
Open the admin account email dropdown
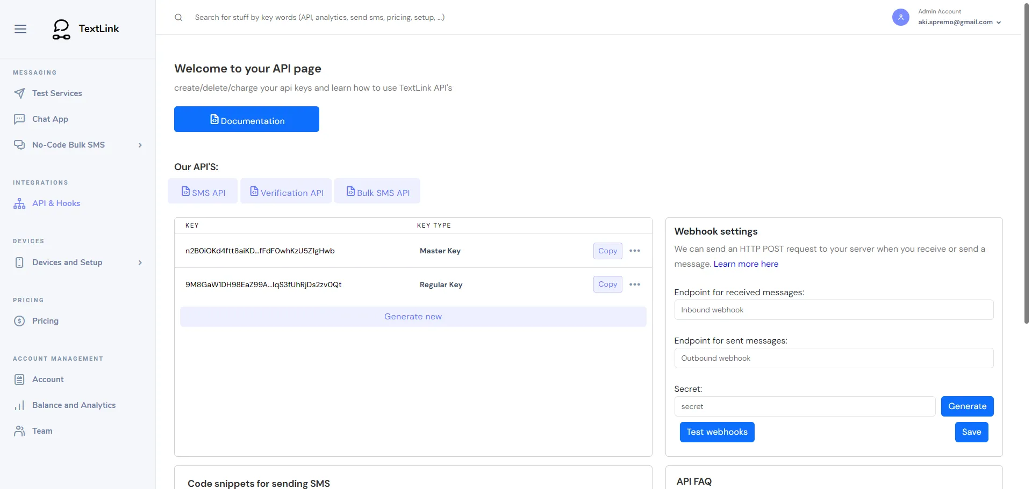[x=959, y=23]
